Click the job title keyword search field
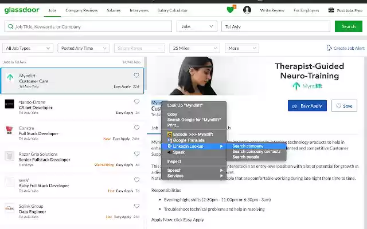The image size is (367, 229). tap(88, 26)
